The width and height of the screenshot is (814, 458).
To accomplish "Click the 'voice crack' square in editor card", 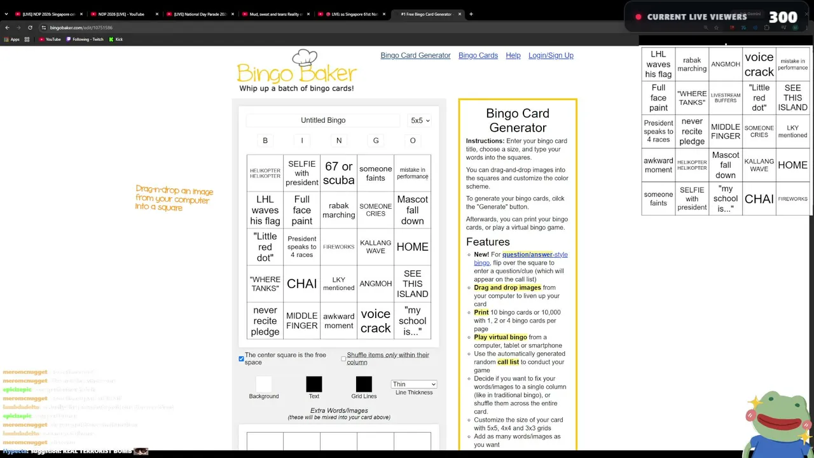I will [x=376, y=321].
